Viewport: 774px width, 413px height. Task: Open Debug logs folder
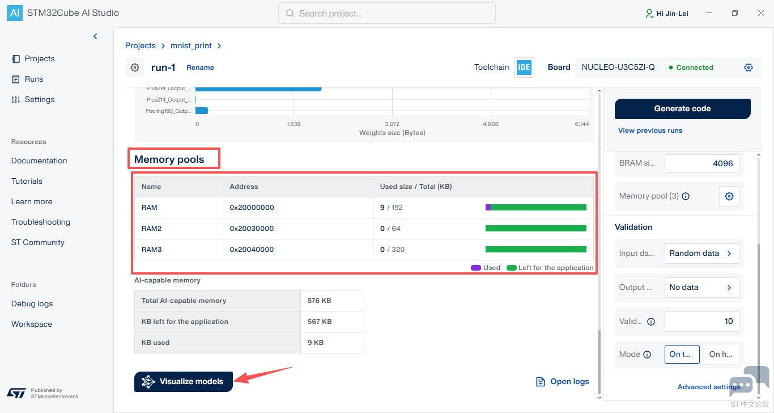coord(32,304)
